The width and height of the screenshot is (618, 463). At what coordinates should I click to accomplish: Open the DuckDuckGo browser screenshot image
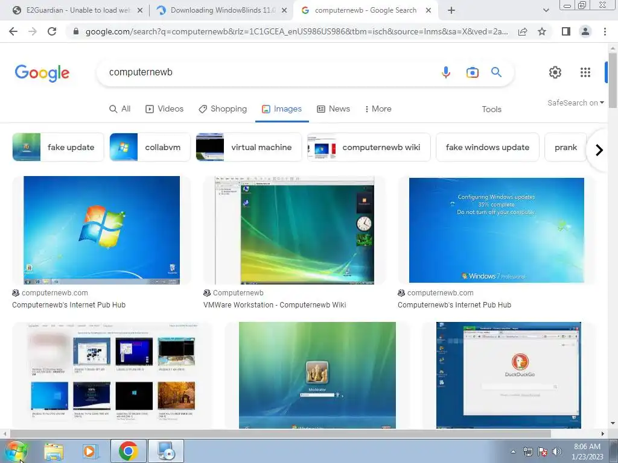point(508,376)
